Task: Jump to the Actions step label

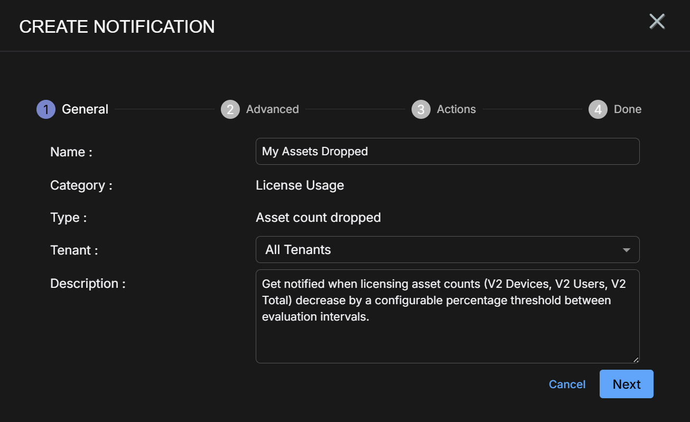Action: (x=456, y=109)
